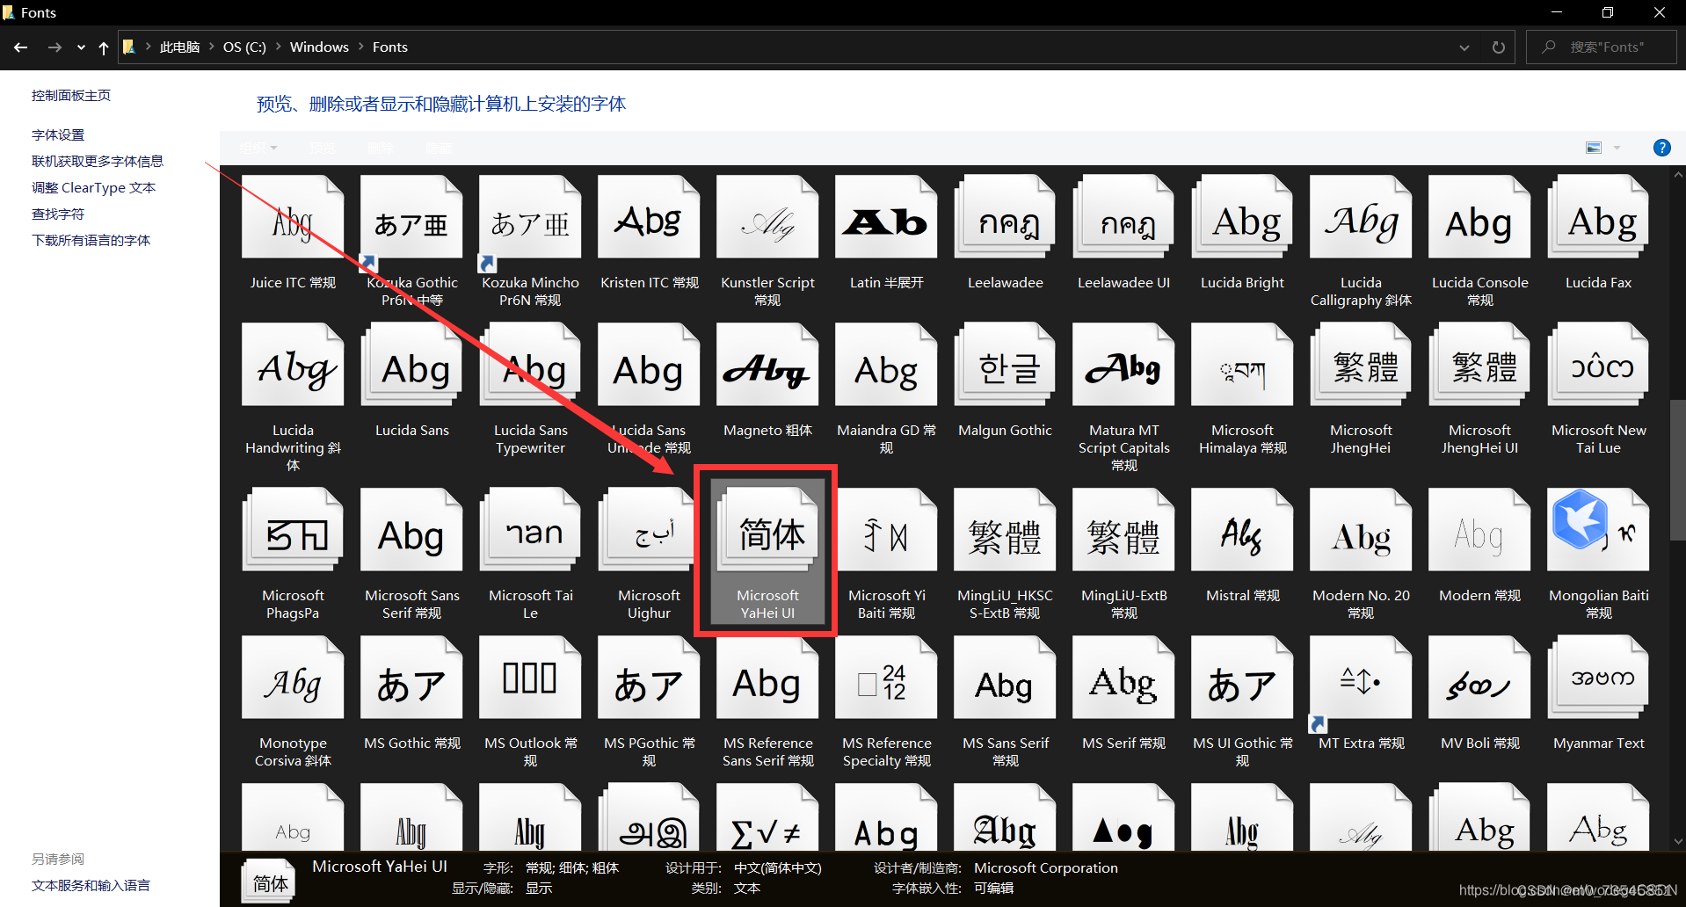Select the Maiandra GD font

886,388
